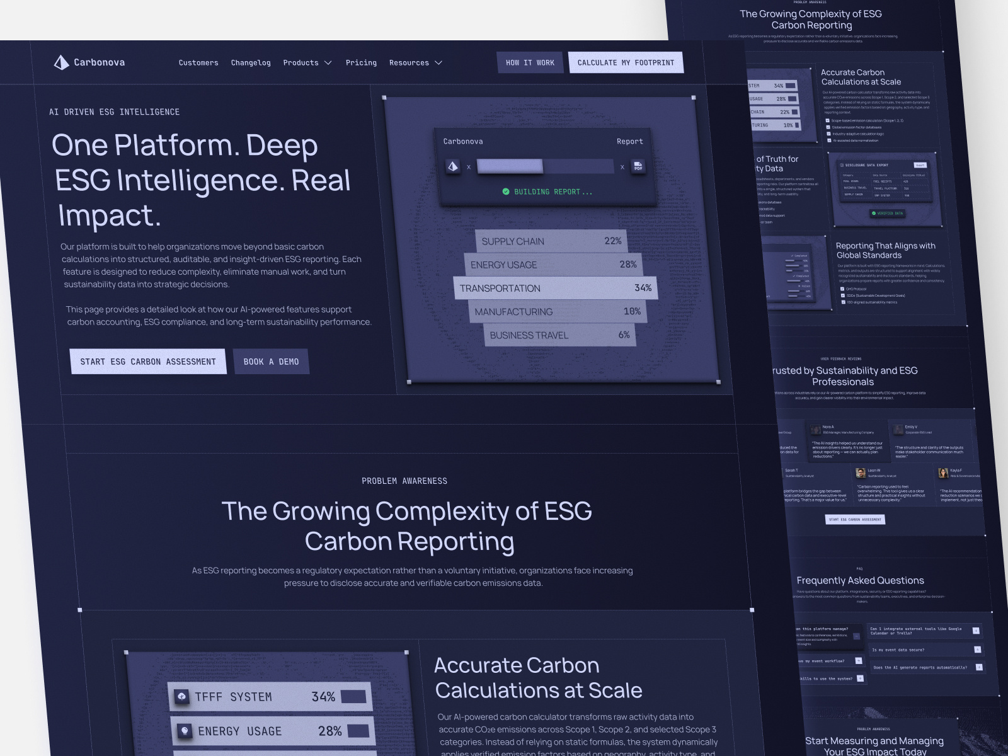Click the green check icon beside Building Report

pos(506,192)
